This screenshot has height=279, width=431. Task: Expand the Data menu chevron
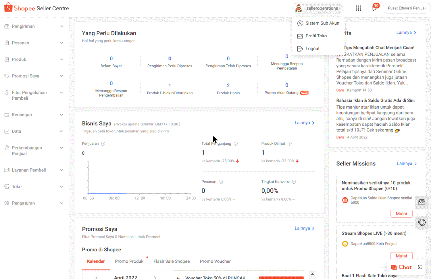tap(61, 131)
